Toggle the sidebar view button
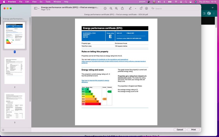Viewport: 219px width, 137px height. pos(36,8)
